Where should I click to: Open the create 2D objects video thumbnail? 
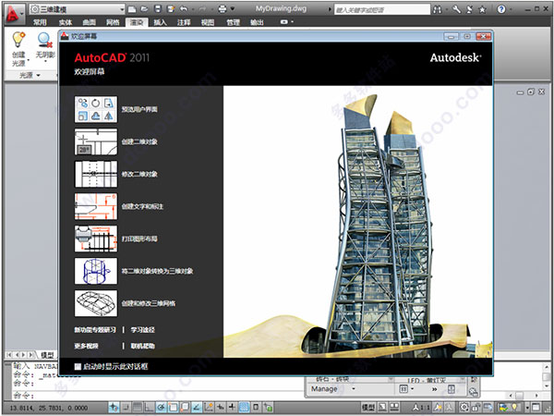[96, 141]
